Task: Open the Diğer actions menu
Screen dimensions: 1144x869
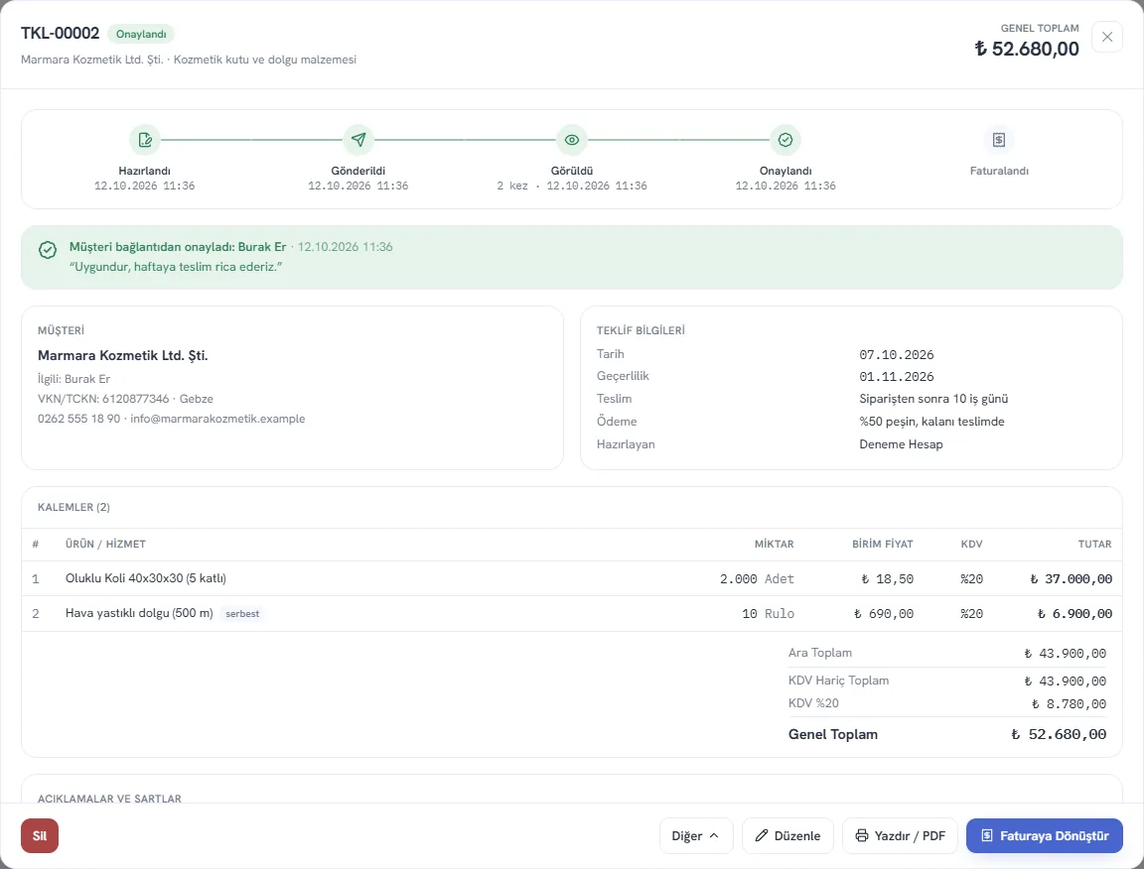Action: (696, 835)
